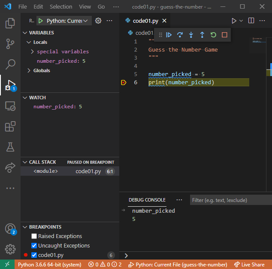Click Live Share in the status bar
The width and height of the screenshot is (272, 269).
click(x=249, y=265)
